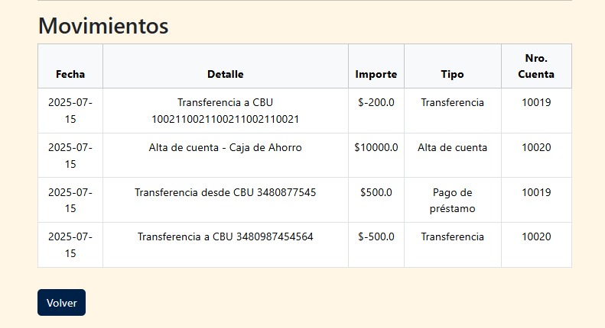Select account number 10020 in the last row
Viewport: 605px width, 328px height.
[x=536, y=236]
